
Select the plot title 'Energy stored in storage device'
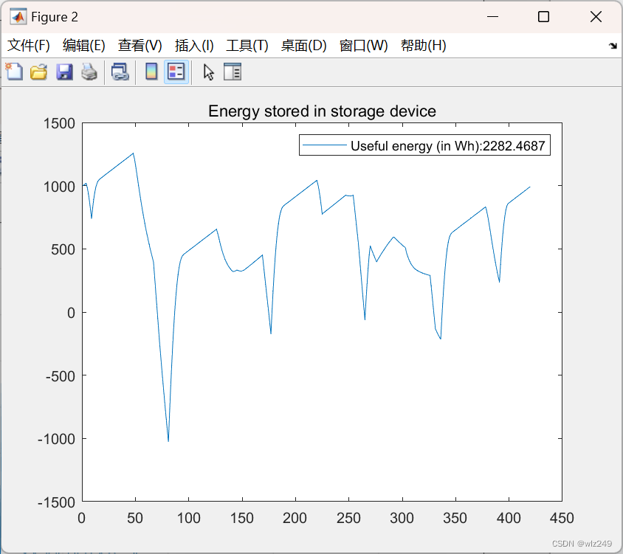(x=322, y=111)
